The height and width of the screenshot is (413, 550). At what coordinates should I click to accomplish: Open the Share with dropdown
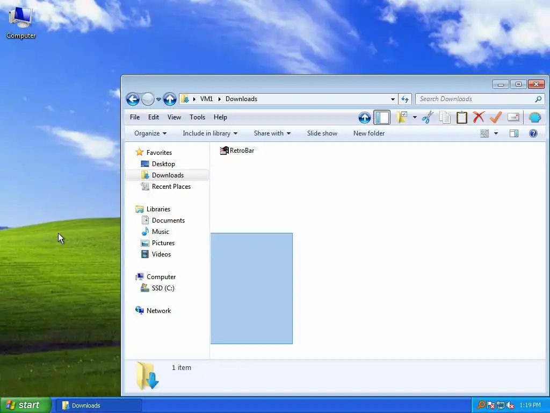(x=272, y=133)
